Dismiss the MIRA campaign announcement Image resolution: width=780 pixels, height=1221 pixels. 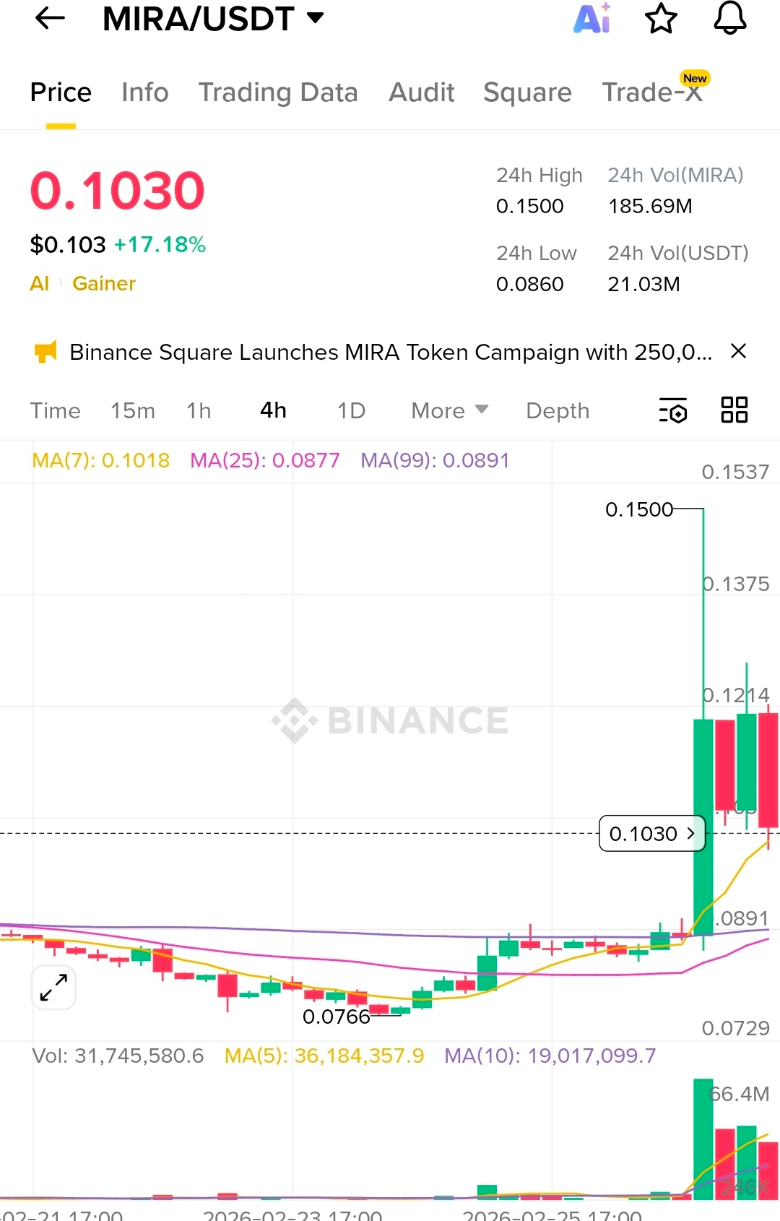(x=738, y=351)
